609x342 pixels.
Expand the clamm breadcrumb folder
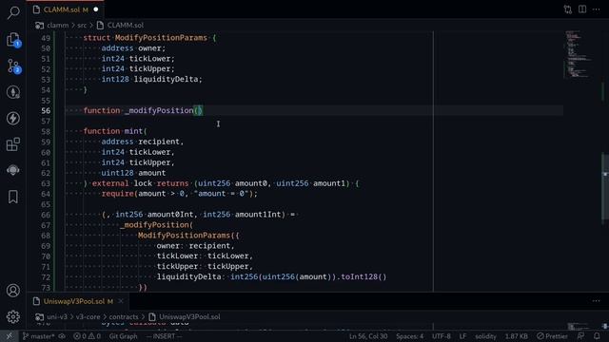tap(57, 26)
